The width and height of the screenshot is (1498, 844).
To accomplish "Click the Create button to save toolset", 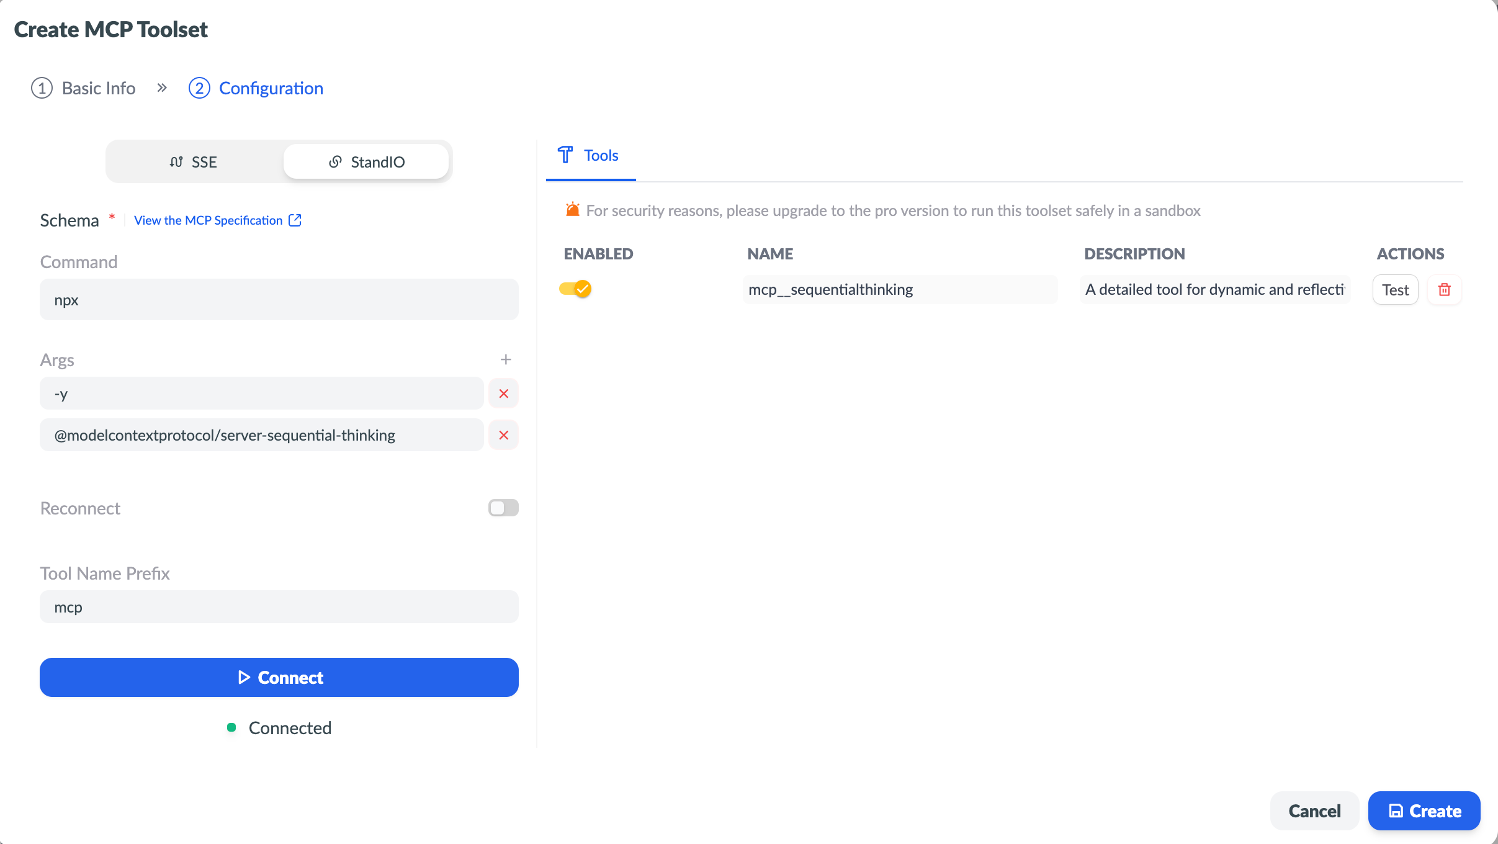I will [x=1424, y=810].
